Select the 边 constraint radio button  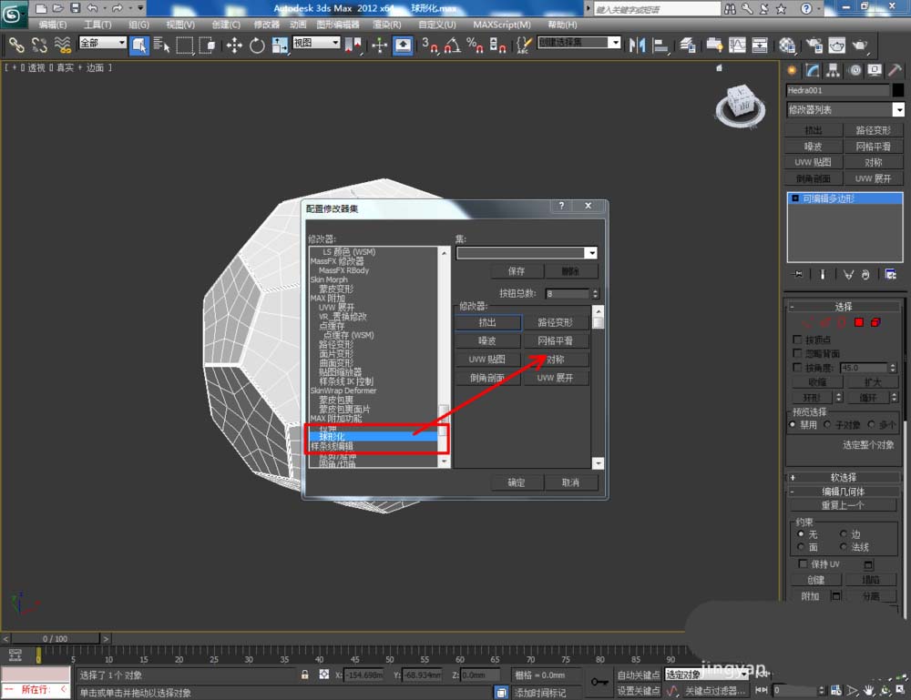[x=843, y=533]
